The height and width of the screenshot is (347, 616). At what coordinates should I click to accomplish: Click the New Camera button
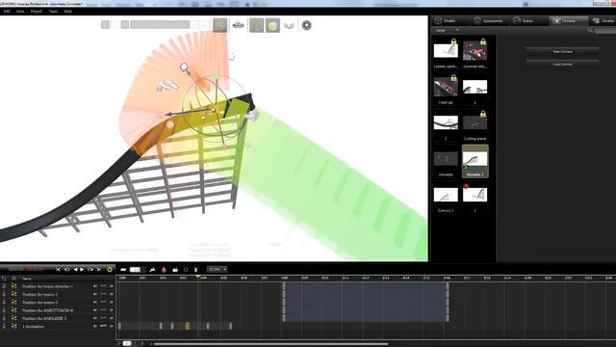click(562, 51)
